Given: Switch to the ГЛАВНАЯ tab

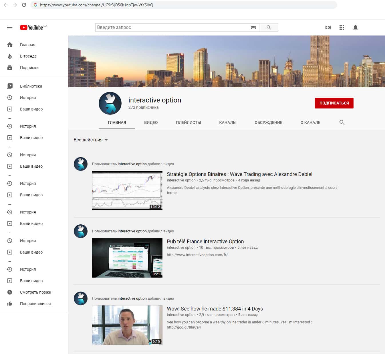Looking at the screenshot, I should point(117,122).
